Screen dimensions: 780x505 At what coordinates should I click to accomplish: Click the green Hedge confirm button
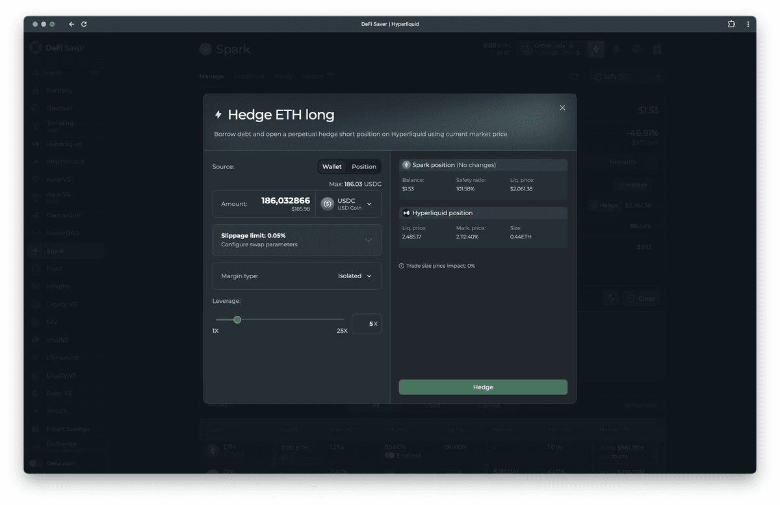click(x=483, y=387)
